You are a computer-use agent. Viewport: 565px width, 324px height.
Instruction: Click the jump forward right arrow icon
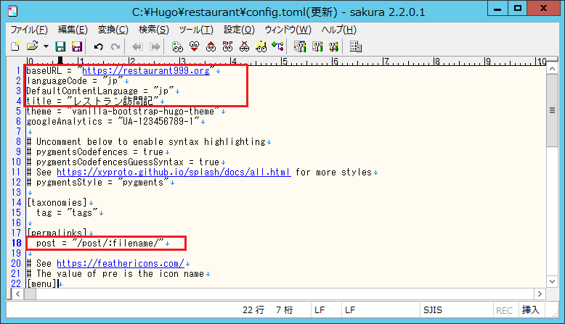(155, 46)
